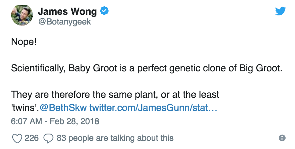Click the 6:07 AM - Feb 28, 2018 timestamp

(55, 121)
